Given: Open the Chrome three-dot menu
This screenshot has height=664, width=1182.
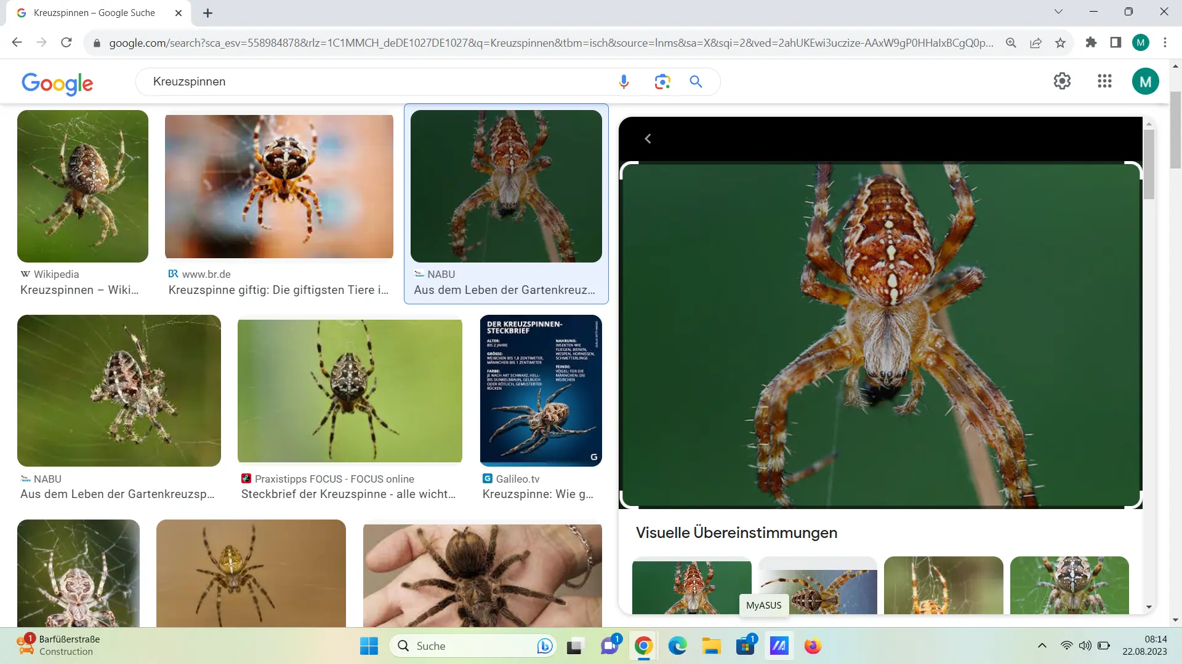Looking at the screenshot, I should coord(1165,42).
